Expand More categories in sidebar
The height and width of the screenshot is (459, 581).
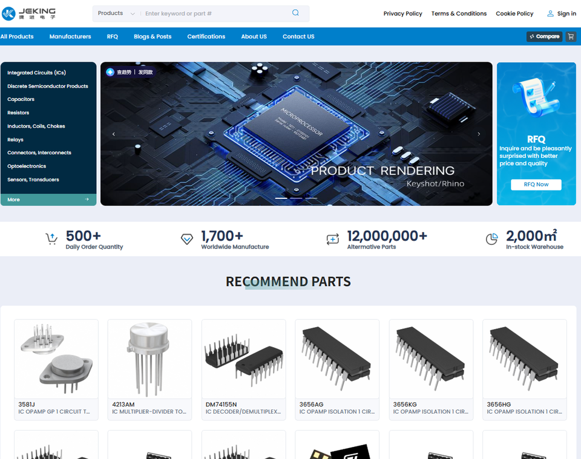click(x=48, y=199)
